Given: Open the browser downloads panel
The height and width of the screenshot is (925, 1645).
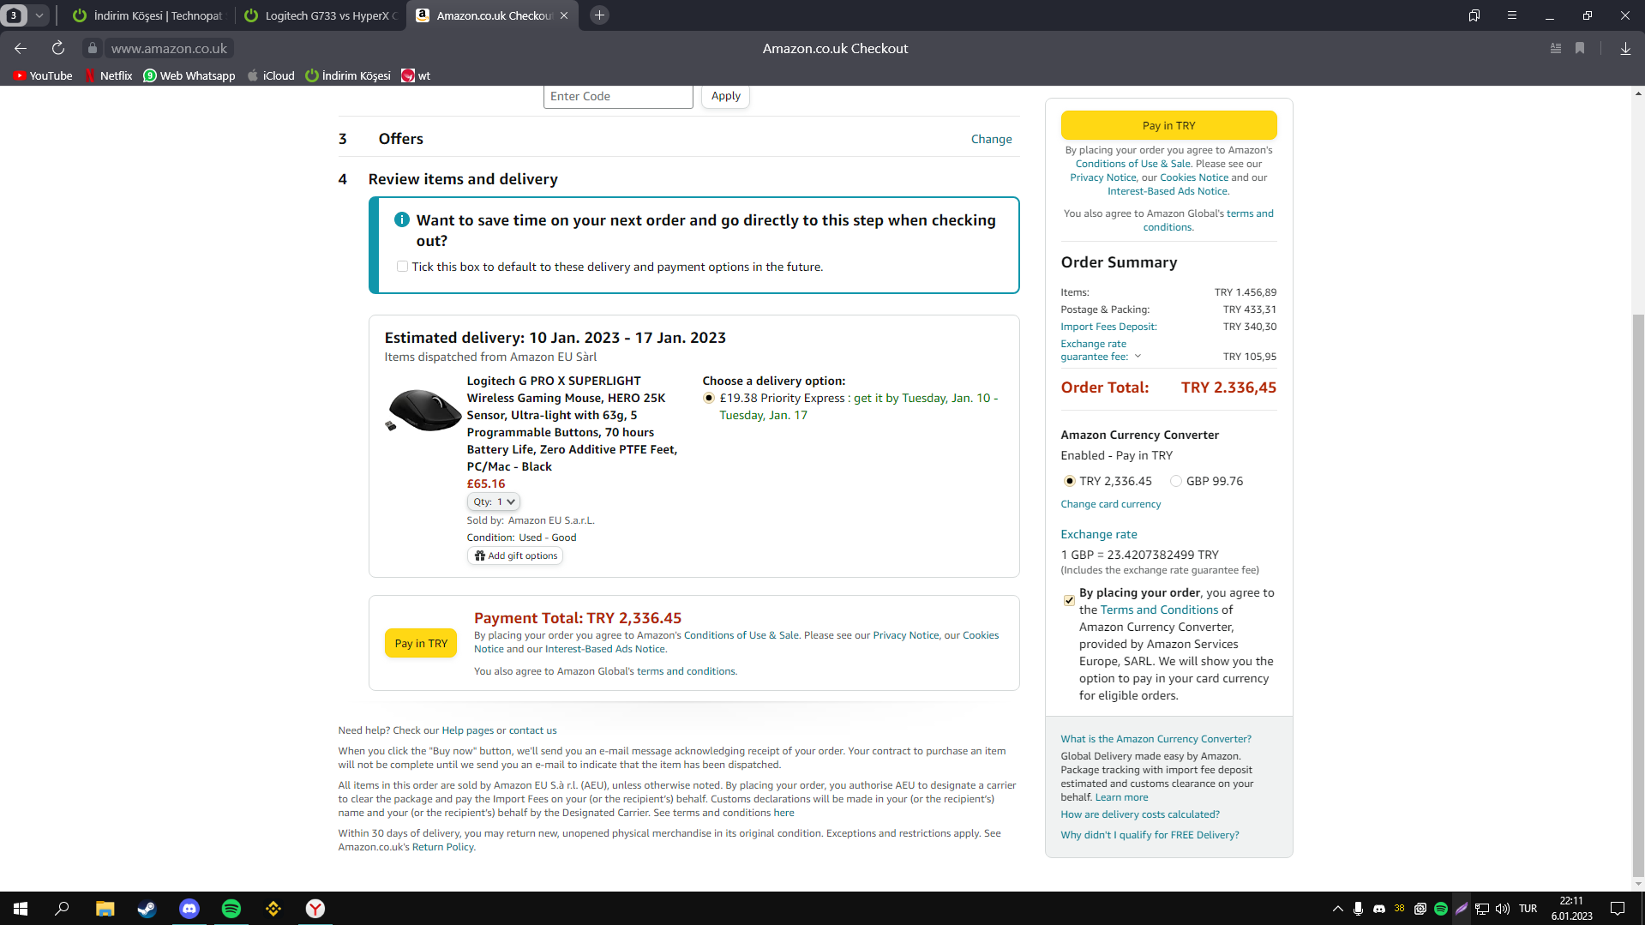Looking at the screenshot, I should click(x=1625, y=49).
